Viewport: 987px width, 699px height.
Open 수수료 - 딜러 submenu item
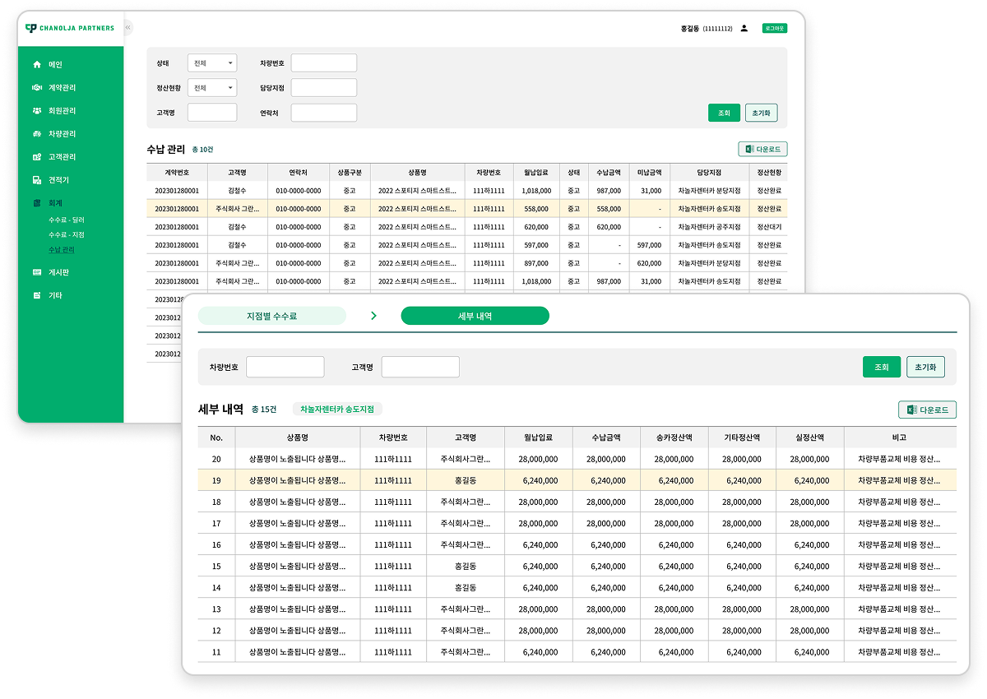pyautogui.click(x=66, y=220)
